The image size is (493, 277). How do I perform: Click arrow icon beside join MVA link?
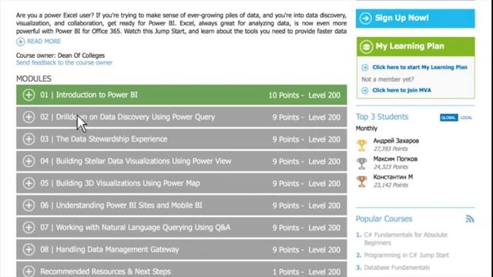[x=364, y=91]
